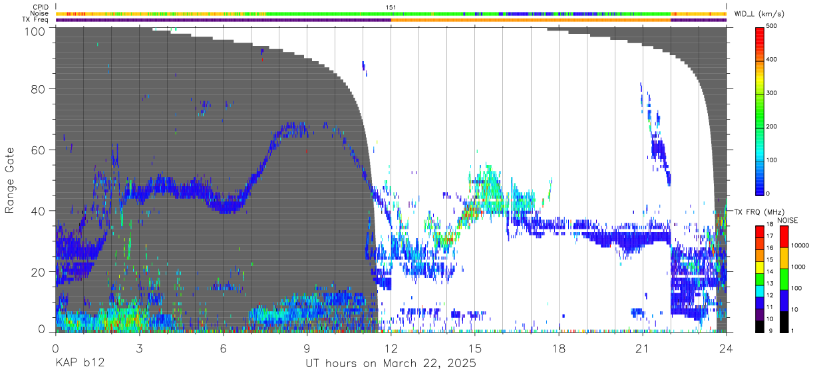This screenshot has height=377, width=817.
Task: Click the 'KAP b12' radar beam label
Action: 79,364
